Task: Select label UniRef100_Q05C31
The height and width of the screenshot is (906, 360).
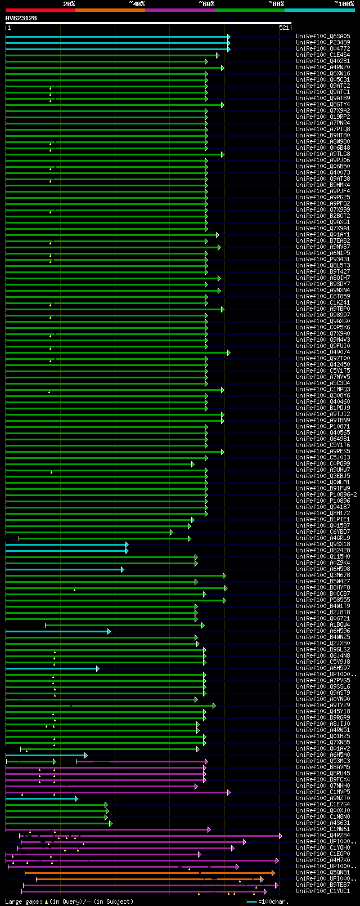Action: (x=323, y=80)
